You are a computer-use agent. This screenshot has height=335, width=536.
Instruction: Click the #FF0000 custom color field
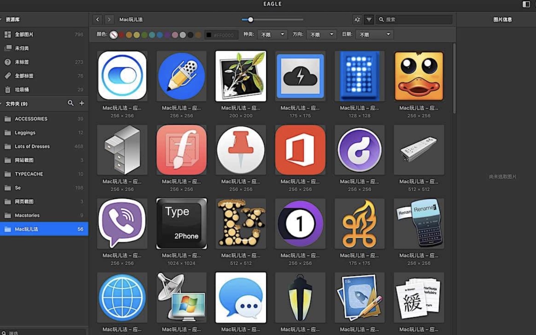(221, 35)
